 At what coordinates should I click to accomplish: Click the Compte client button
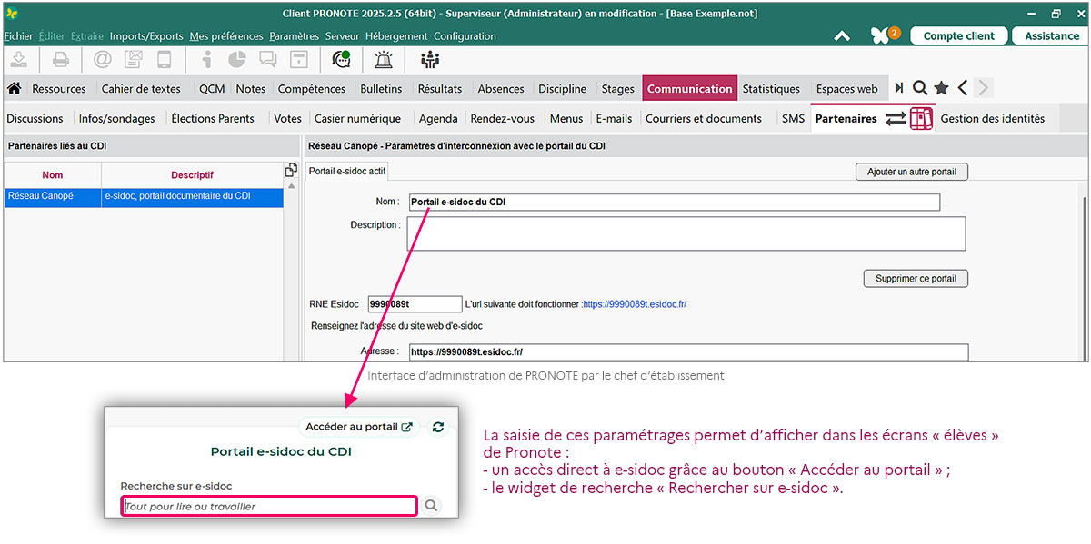tap(959, 36)
